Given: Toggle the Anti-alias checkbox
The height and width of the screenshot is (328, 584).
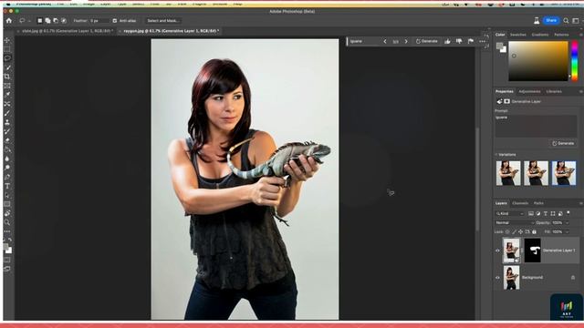Looking at the screenshot, I should pos(115,21).
